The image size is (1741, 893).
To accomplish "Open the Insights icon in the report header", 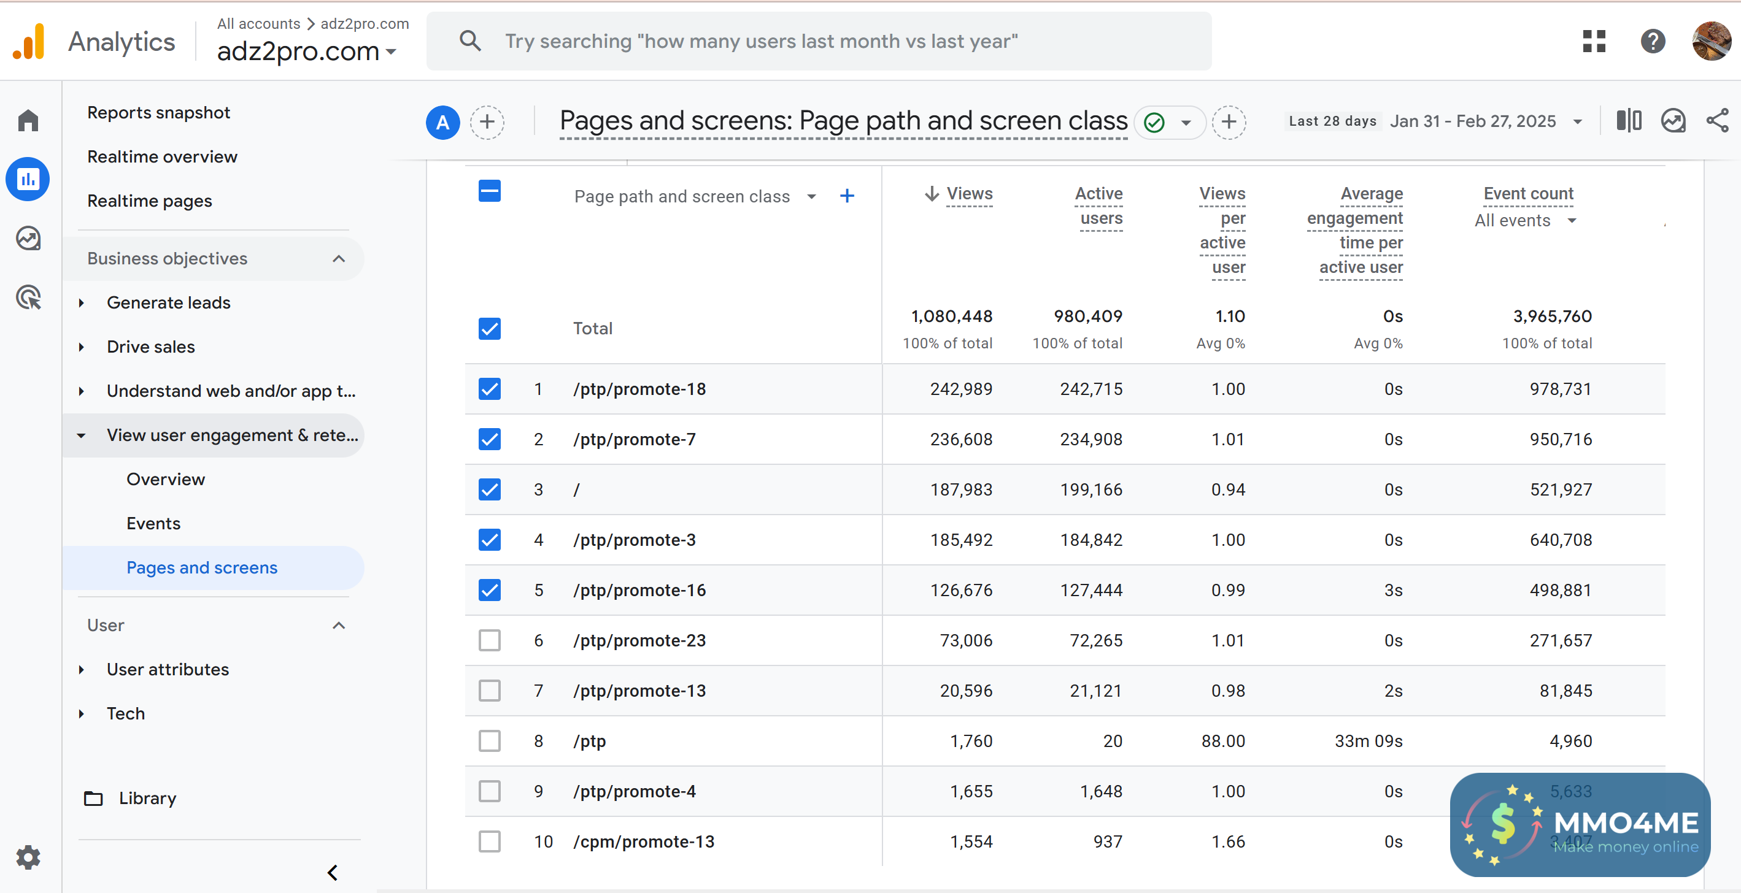I will [x=1673, y=121].
